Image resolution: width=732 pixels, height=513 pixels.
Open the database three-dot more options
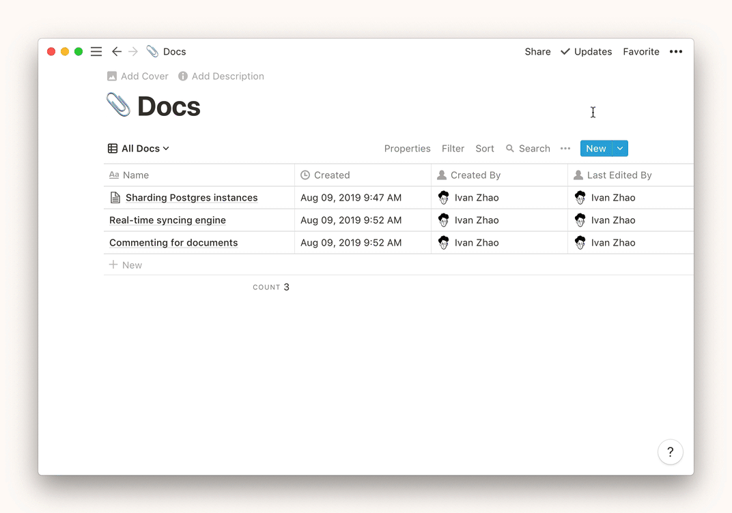tap(565, 149)
